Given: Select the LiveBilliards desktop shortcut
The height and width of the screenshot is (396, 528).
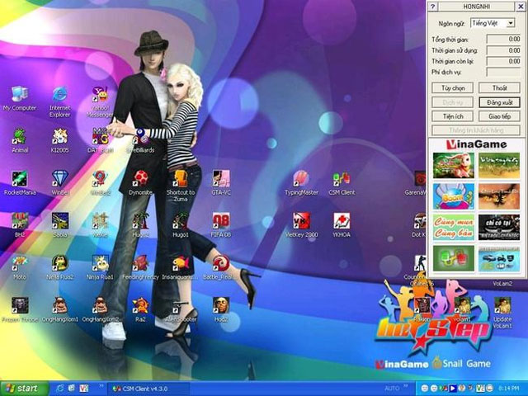Looking at the screenshot, I should (x=140, y=141).
